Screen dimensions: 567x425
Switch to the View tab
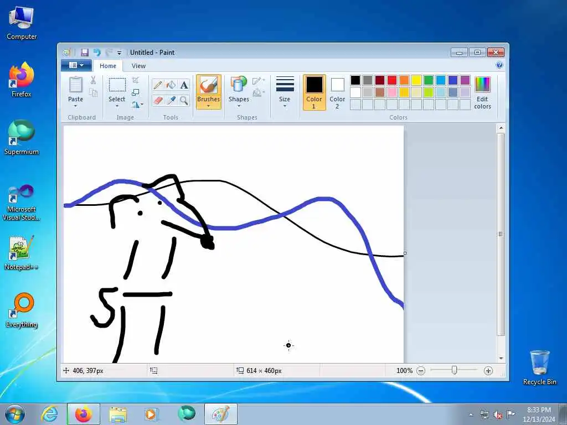click(x=138, y=66)
